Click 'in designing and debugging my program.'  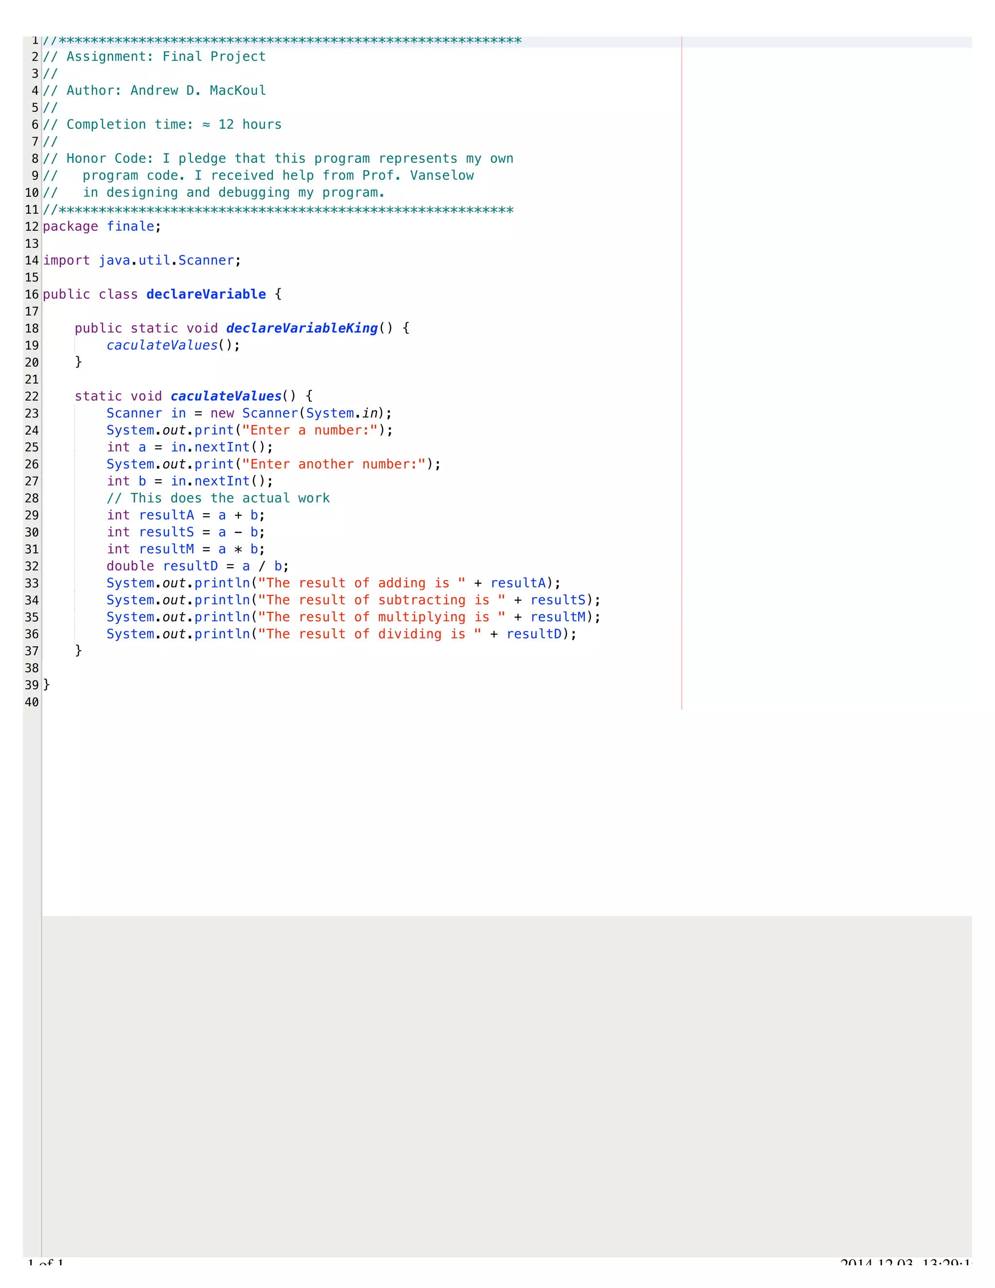pyautogui.click(x=234, y=193)
